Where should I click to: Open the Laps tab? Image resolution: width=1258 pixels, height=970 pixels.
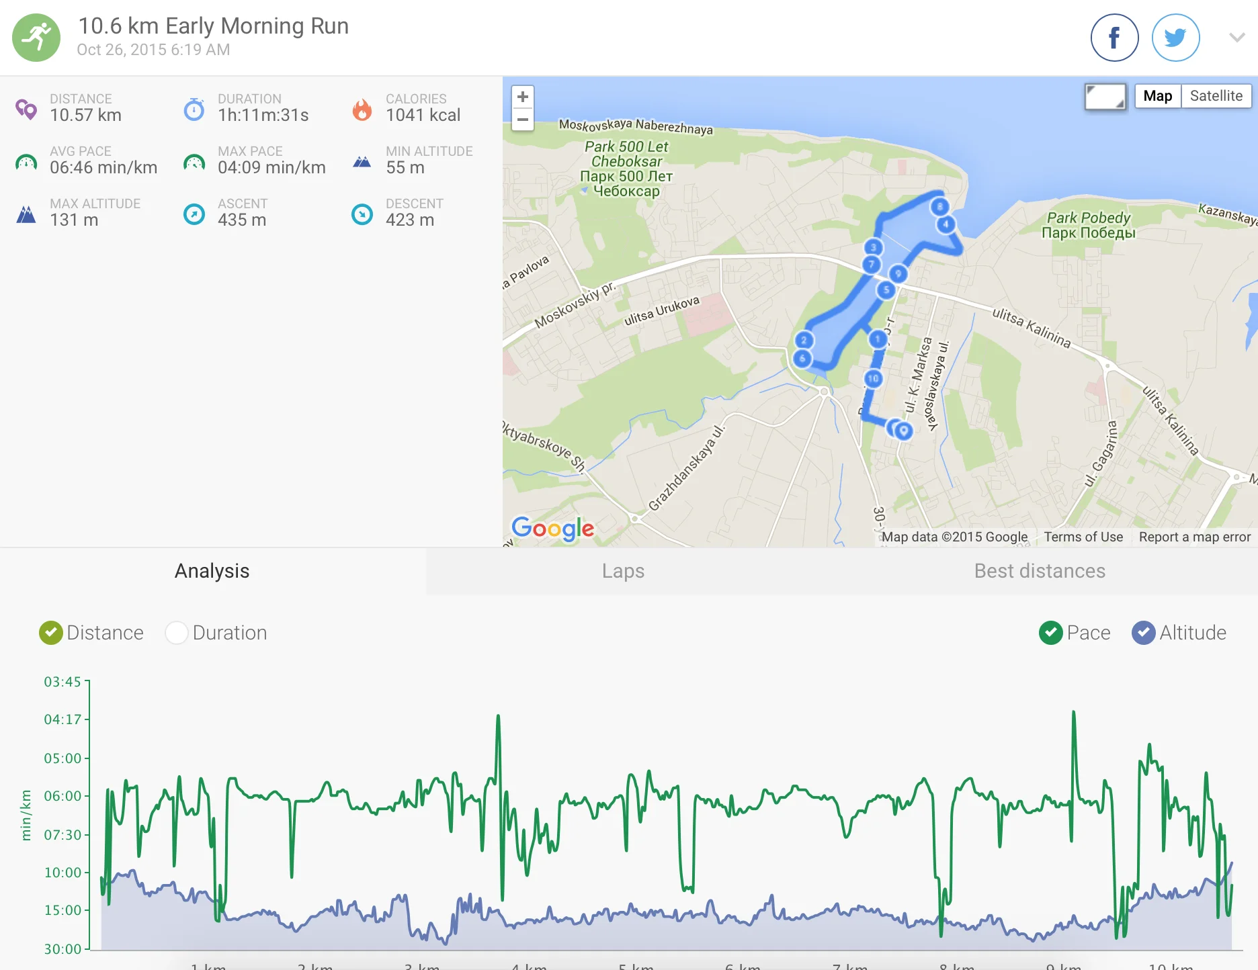point(623,571)
